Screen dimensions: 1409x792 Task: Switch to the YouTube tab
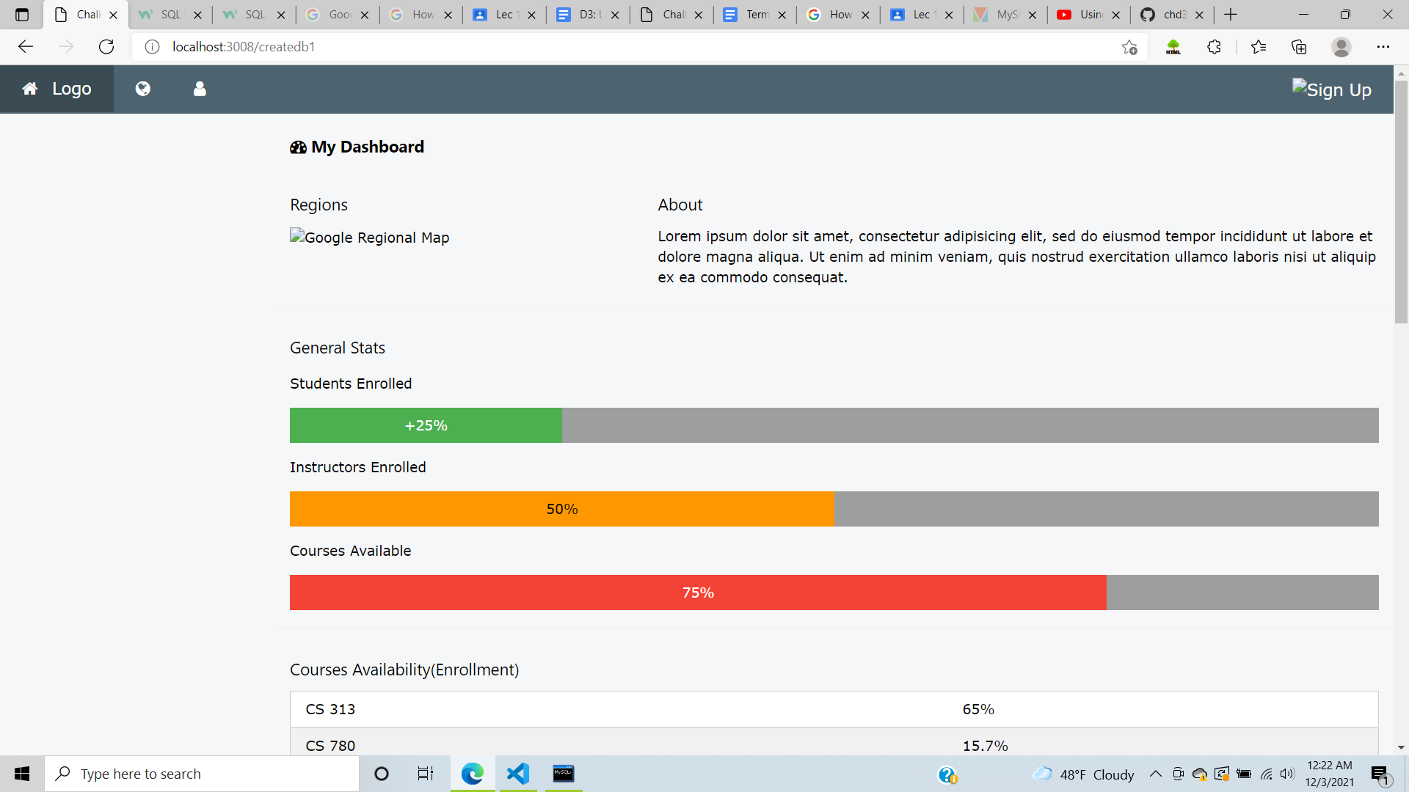[x=1085, y=14]
